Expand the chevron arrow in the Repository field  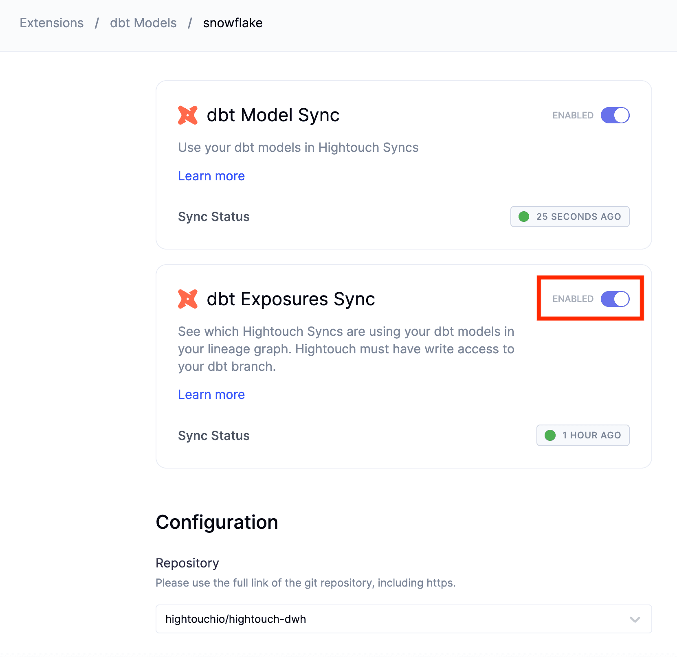(x=635, y=620)
